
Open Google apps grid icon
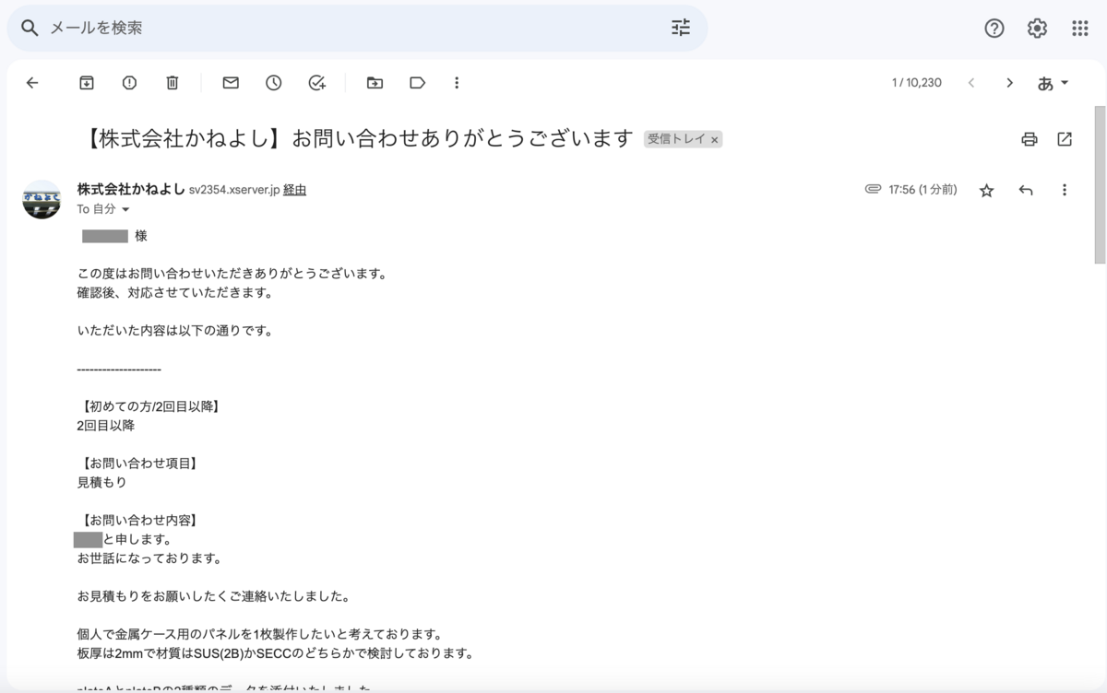(x=1080, y=28)
